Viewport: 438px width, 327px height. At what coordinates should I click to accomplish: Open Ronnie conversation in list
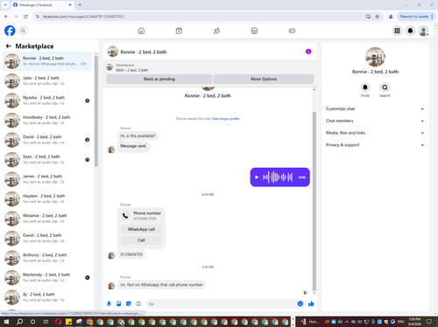[x=47, y=61]
